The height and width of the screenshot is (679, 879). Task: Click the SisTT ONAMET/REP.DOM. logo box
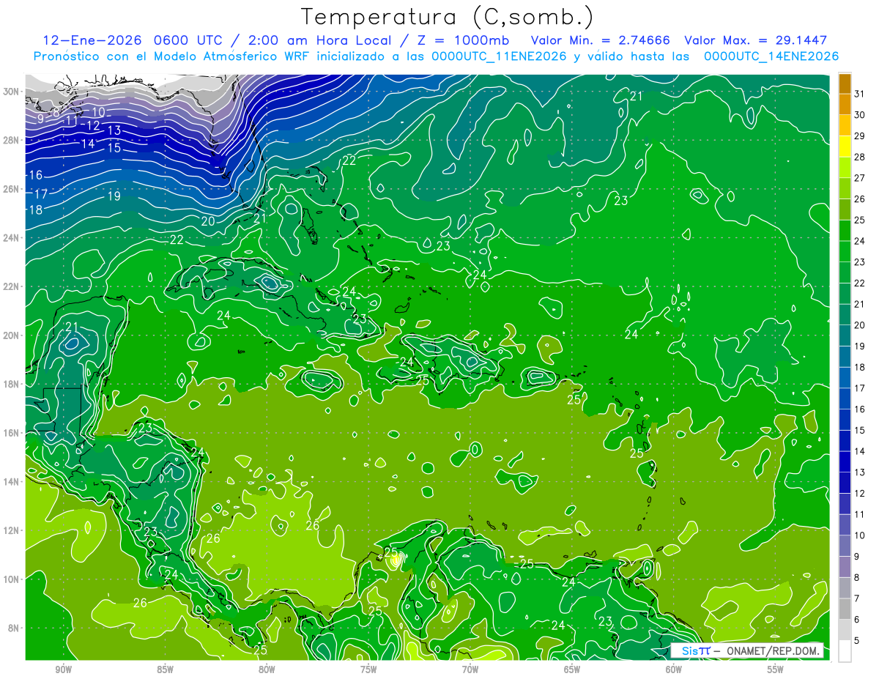tap(746, 650)
